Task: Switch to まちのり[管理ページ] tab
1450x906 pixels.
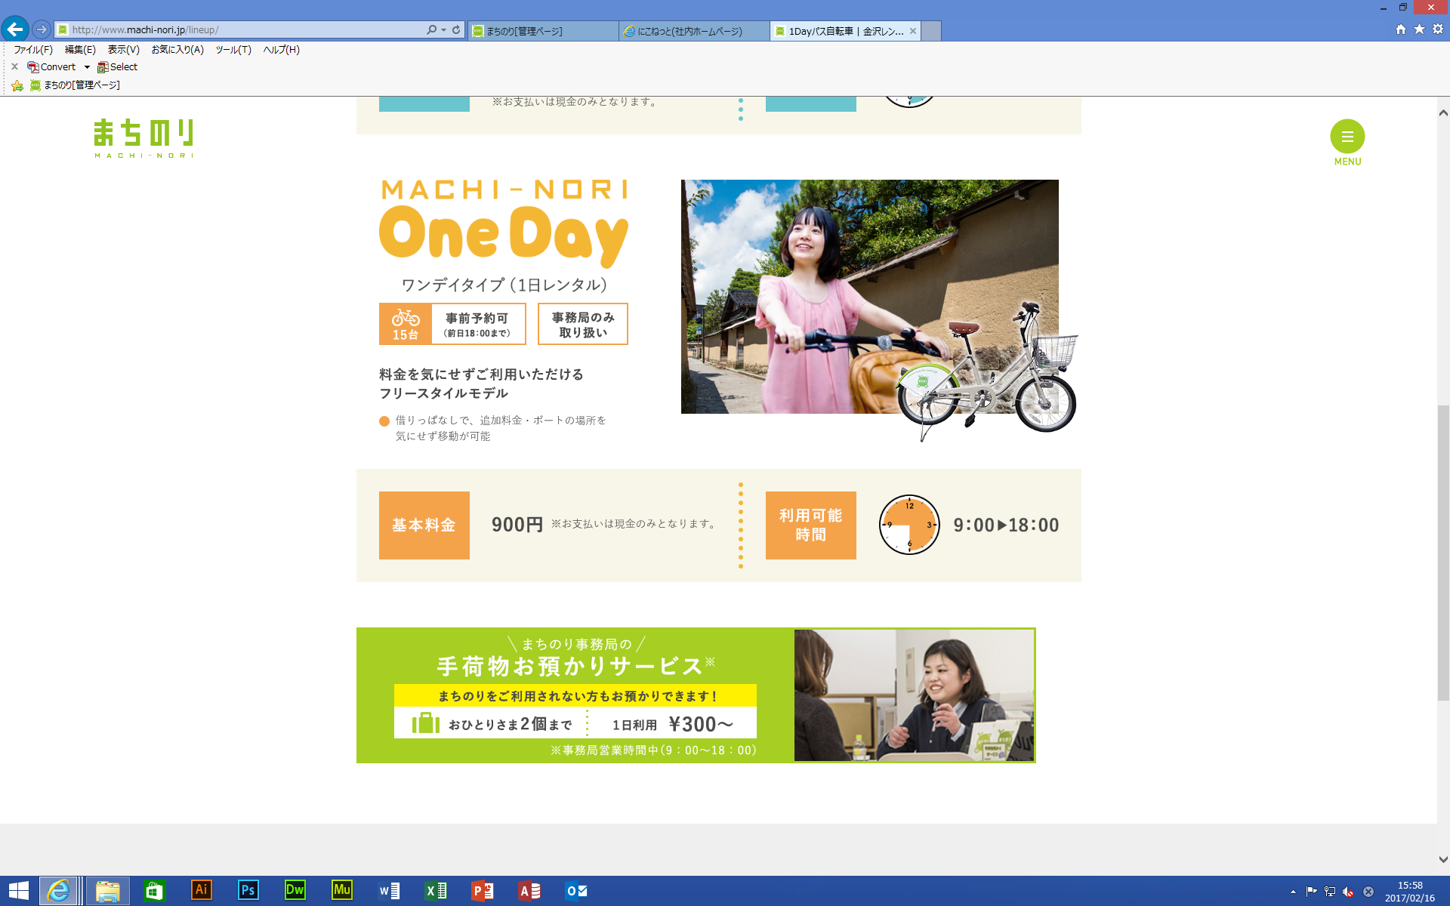Action: click(542, 31)
